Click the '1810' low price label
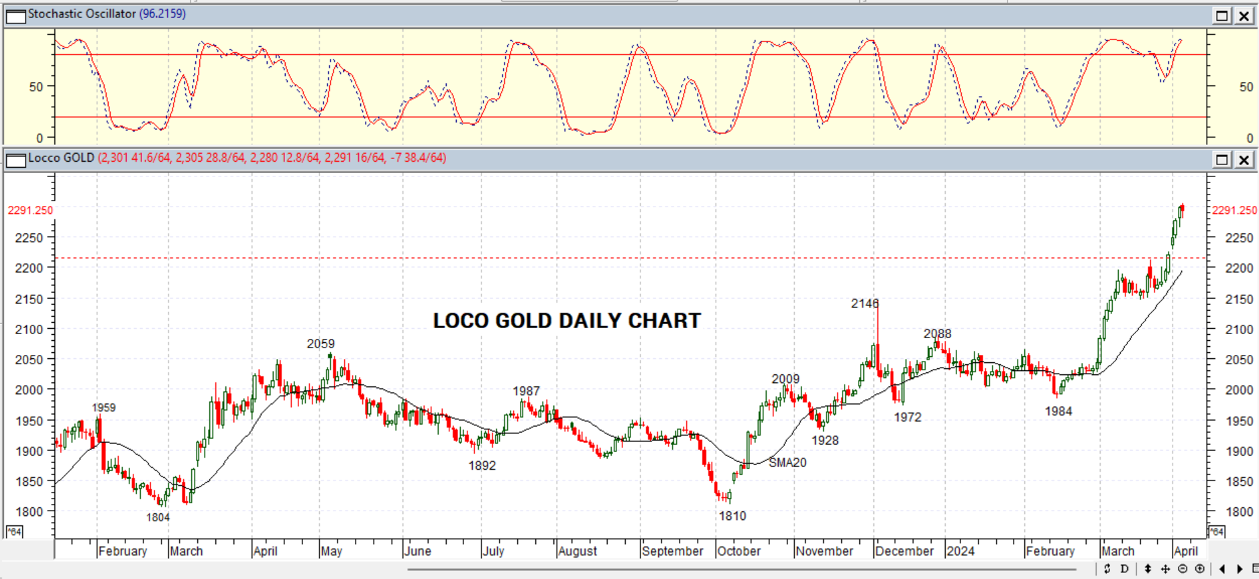The height and width of the screenshot is (579, 1259). 732,516
